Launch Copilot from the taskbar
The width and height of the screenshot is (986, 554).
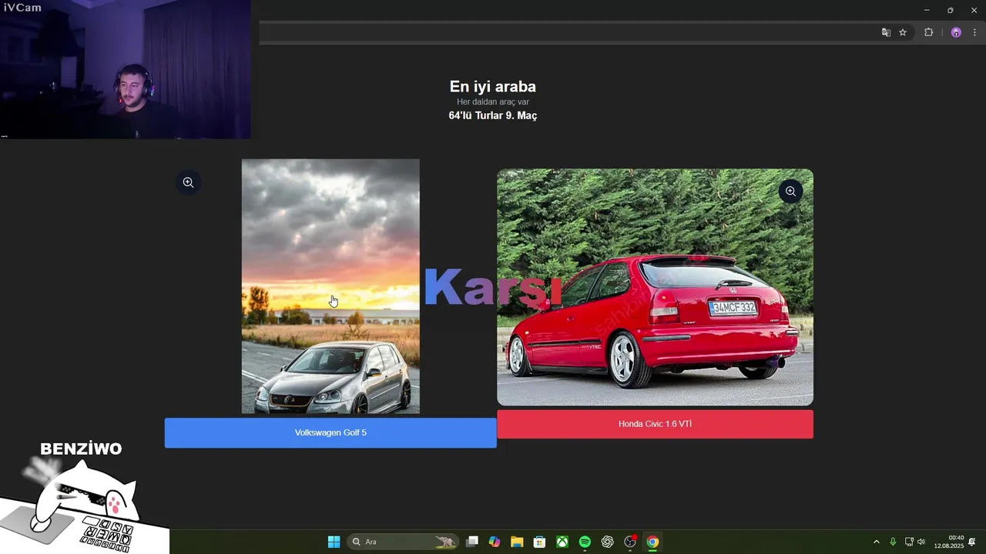click(495, 542)
